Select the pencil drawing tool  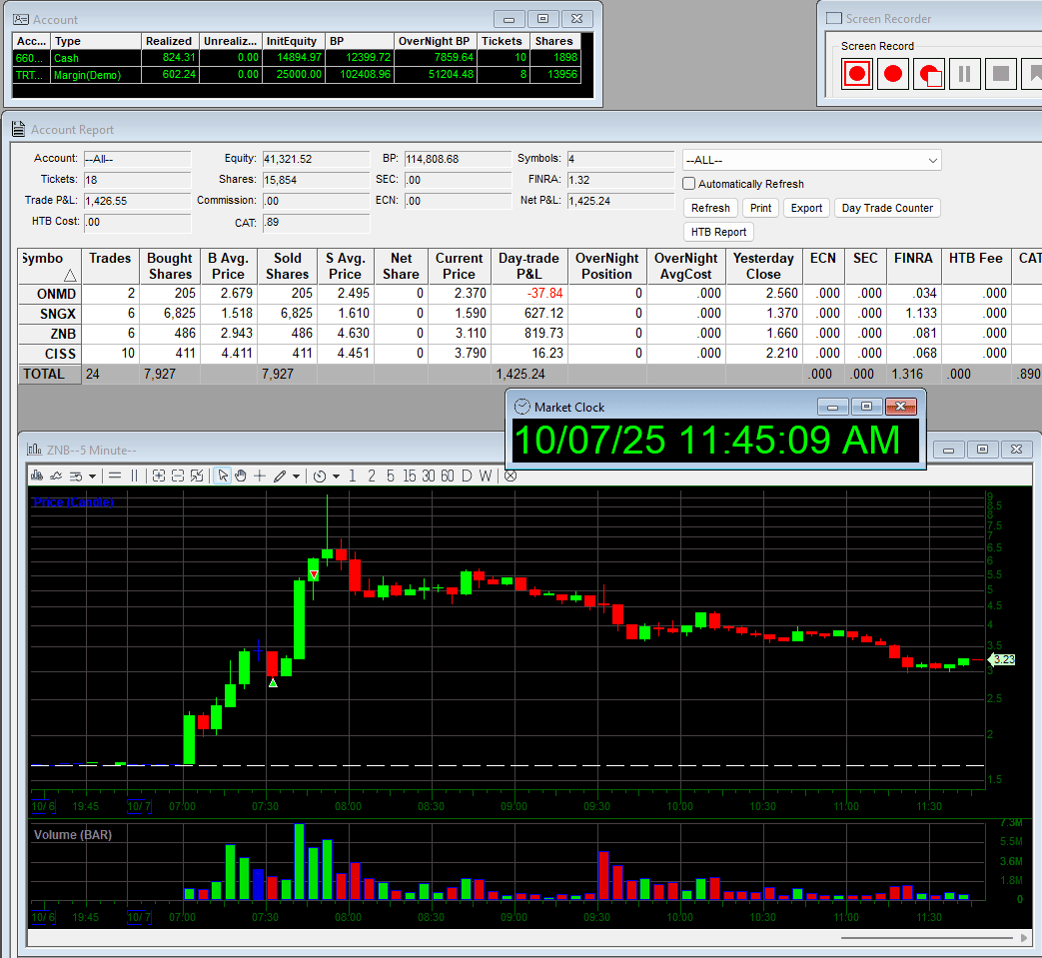point(280,476)
